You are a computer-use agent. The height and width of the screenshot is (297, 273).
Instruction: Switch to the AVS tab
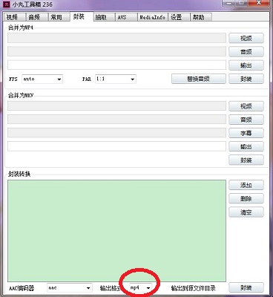125,17
